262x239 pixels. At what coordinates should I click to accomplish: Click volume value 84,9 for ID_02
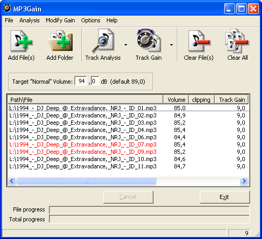click(x=180, y=115)
